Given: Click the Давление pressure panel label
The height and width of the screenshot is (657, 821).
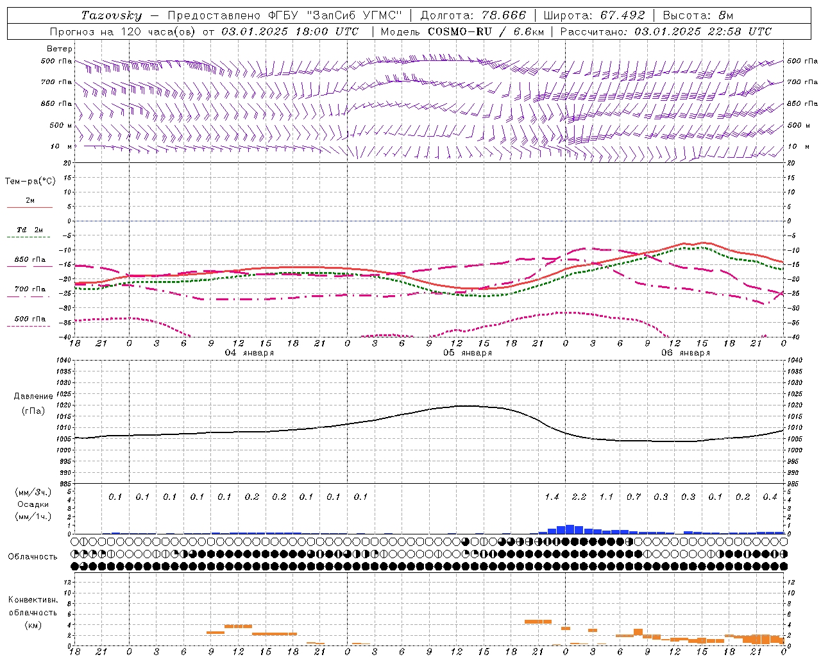Looking at the screenshot, I should (x=33, y=397).
